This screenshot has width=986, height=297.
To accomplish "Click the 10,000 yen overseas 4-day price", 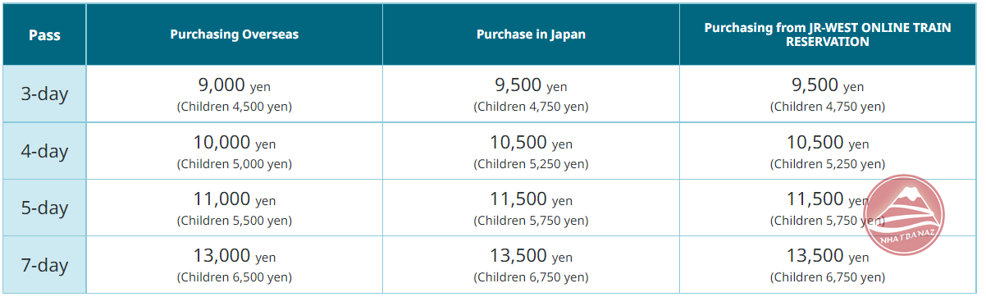I will [235, 142].
